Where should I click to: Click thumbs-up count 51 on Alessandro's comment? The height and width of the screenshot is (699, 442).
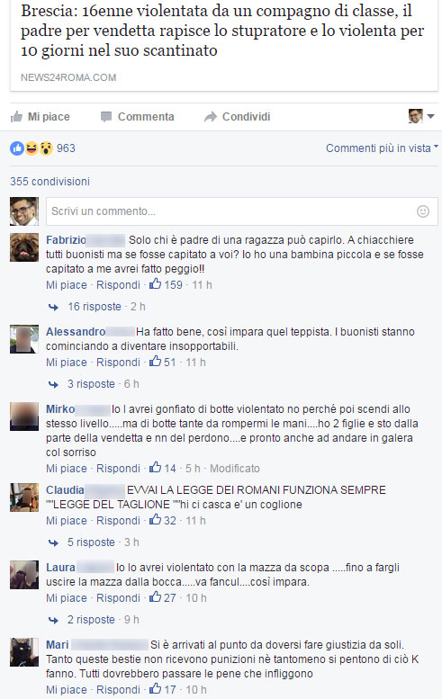(x=163, y=362)
